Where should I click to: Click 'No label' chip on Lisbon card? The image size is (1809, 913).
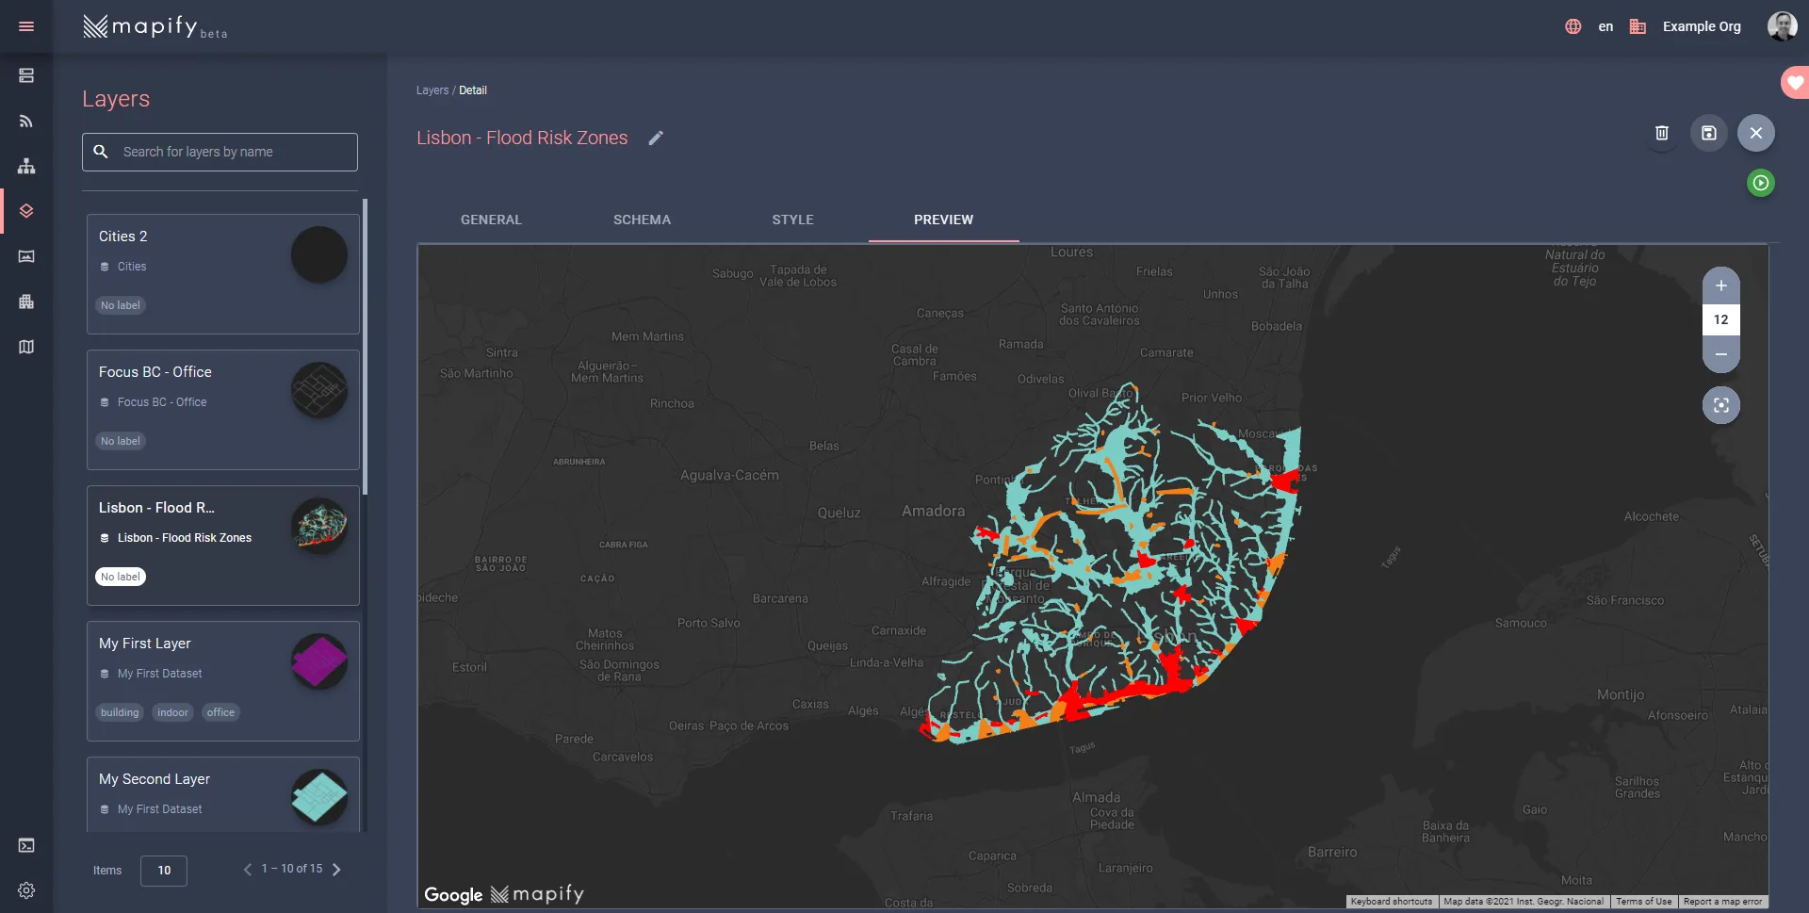click(x=121, y=577)
